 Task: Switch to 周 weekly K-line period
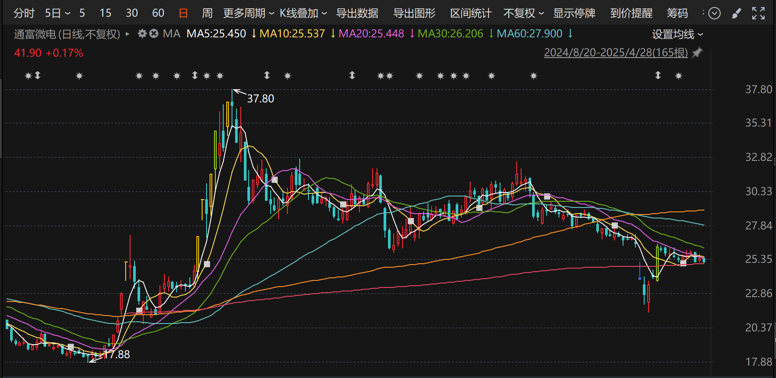point(207,14)
